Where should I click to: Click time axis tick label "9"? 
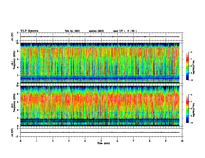pos(166,141)
